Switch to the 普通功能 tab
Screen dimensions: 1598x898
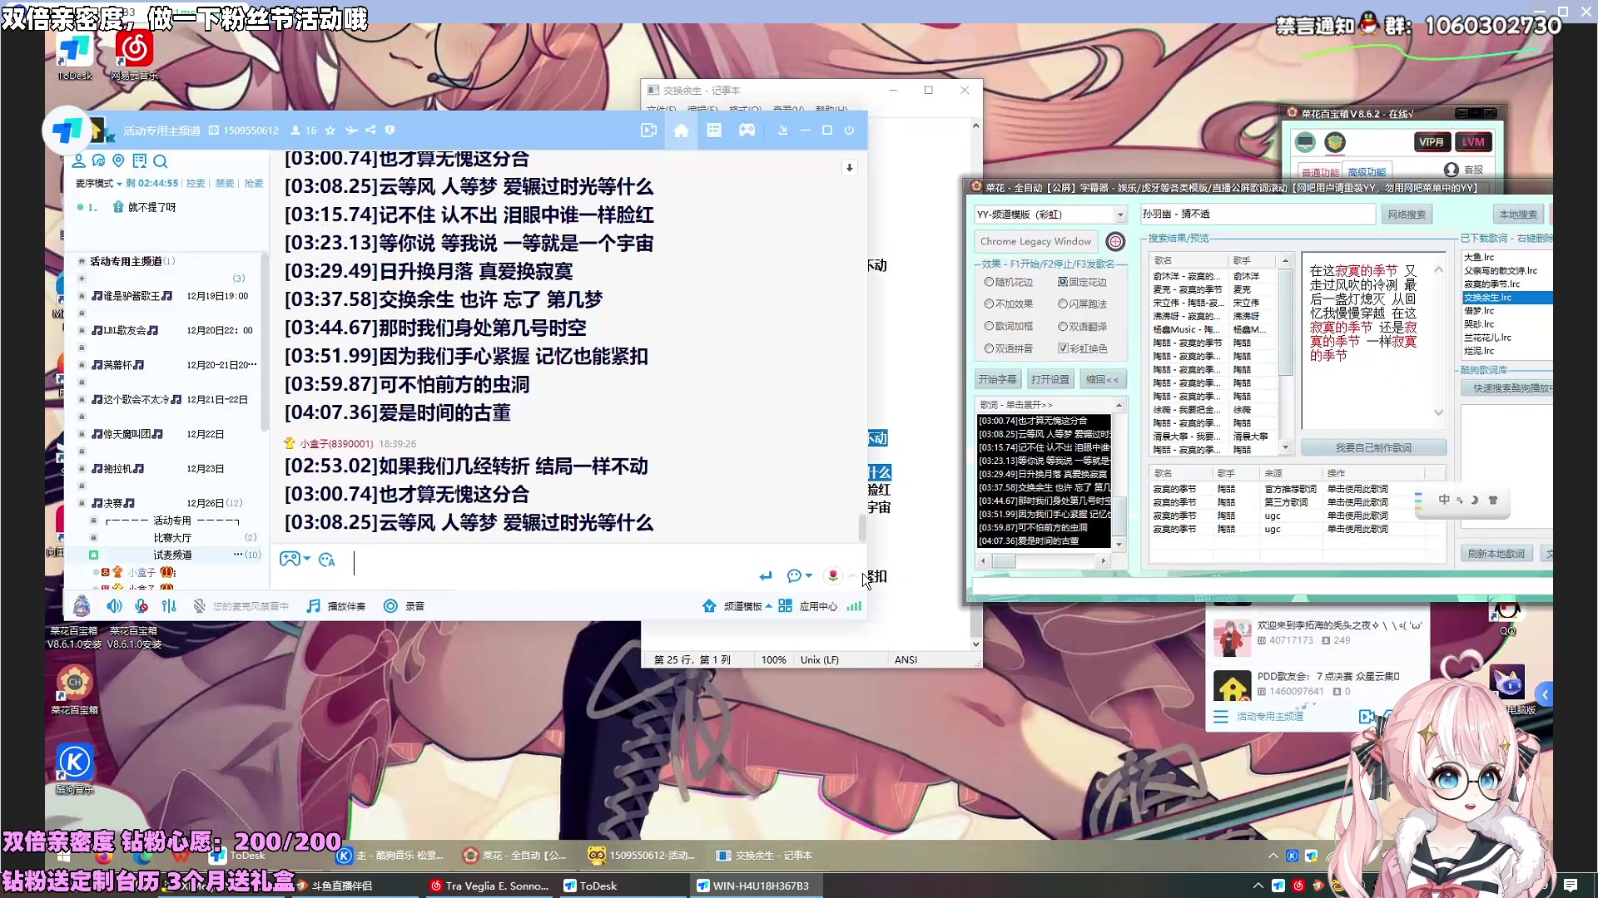pos(1319,172)
